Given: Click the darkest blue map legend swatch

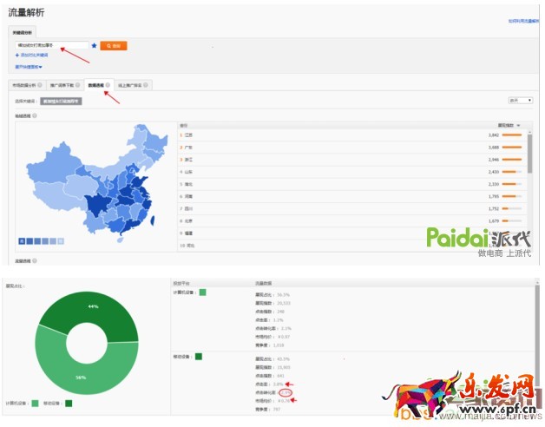Looking at the screenshot, I should coord(22,240).
